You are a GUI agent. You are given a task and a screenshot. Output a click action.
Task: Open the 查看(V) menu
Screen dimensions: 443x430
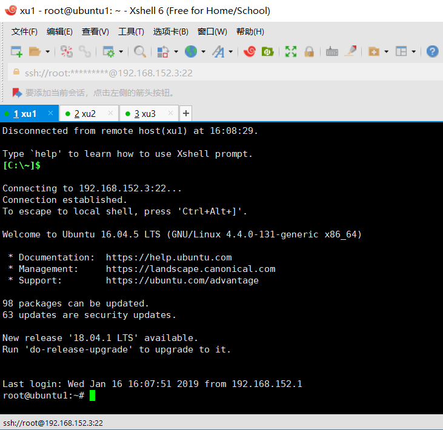(95, 31)
